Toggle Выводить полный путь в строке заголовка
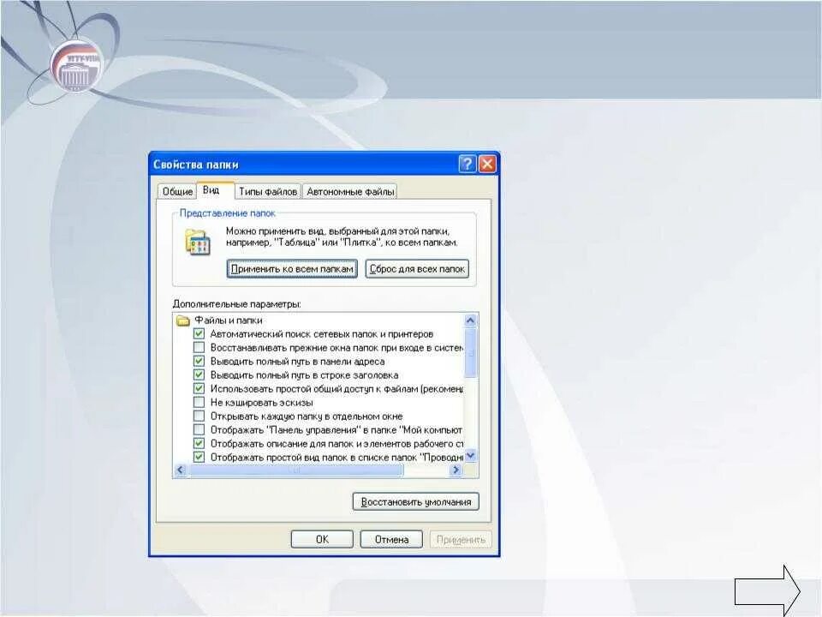Screen dimensions: 822x617 pyautogui.click(x=199, y=374)
